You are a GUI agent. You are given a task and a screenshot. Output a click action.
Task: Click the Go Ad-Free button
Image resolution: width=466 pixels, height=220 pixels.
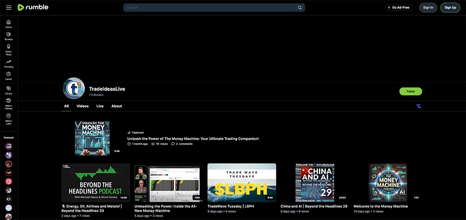point(398,7)
